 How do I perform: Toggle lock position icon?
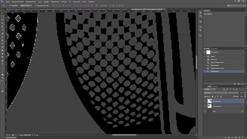coord(218,97)
